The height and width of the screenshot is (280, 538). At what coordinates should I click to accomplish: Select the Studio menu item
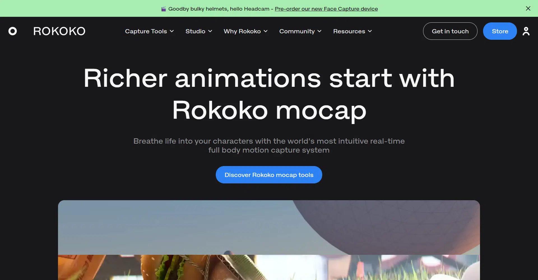pos(195,31)
